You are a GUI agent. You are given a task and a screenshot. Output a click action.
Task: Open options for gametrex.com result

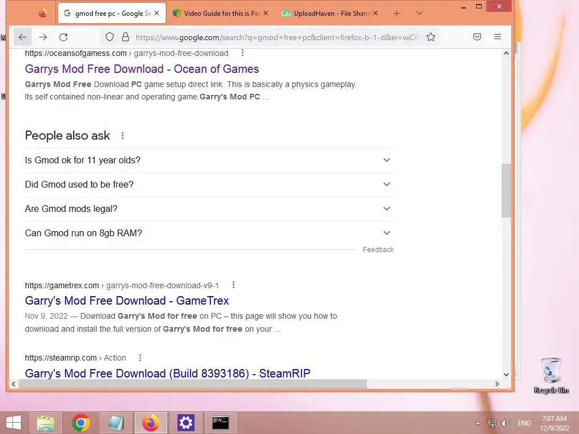(233, 285)
